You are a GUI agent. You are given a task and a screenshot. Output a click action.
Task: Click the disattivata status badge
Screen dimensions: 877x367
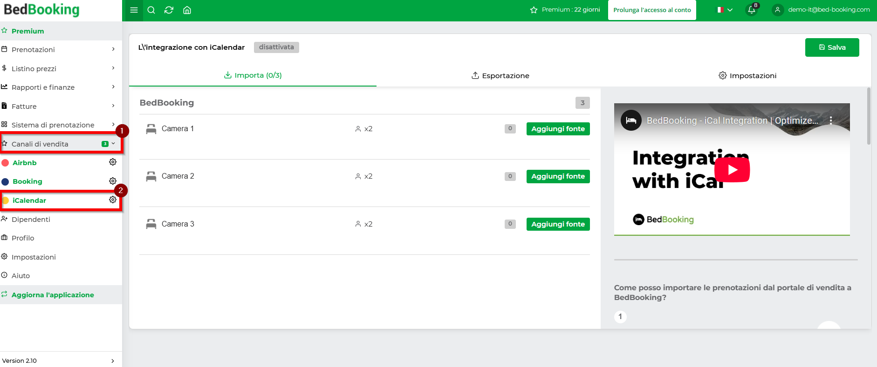point(276,47)
